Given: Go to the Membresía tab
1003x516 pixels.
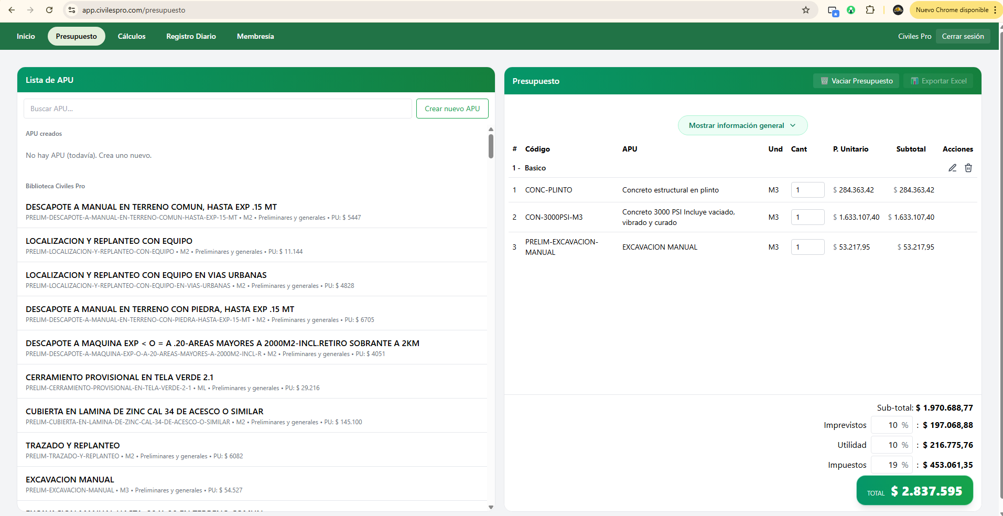Looking at the screenshot, I should coord(255,36).
